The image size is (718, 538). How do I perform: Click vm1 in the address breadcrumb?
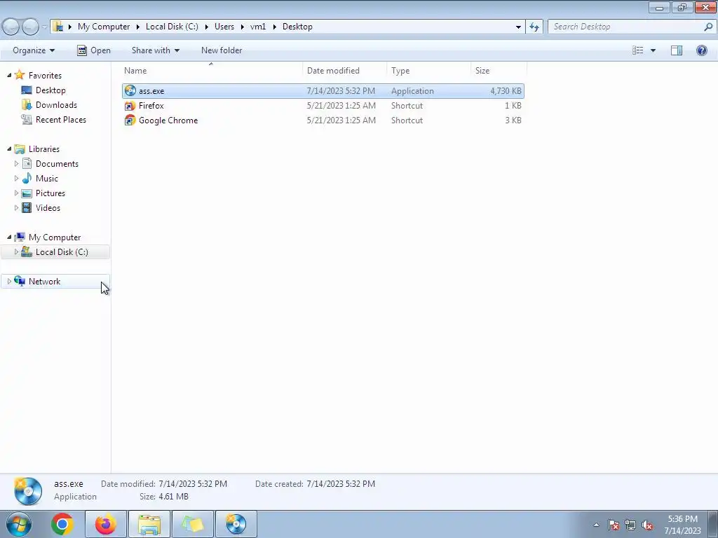click(x=258, y=27)
